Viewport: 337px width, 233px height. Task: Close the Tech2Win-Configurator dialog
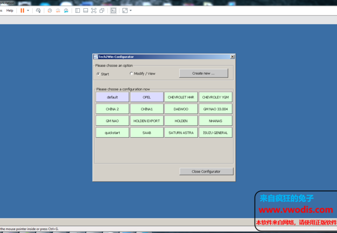point(232,57)
